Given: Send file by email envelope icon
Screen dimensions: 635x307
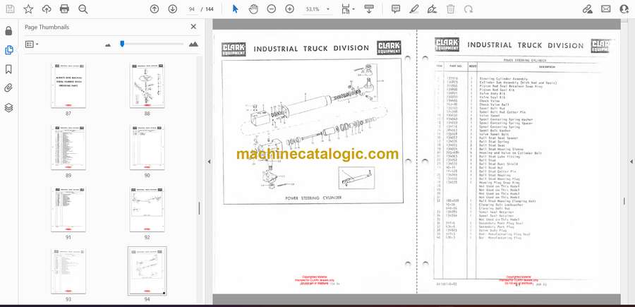Looking at the screenshot, I should 606,9.
